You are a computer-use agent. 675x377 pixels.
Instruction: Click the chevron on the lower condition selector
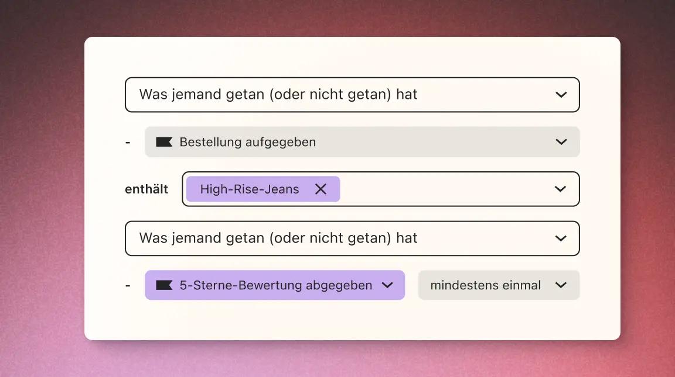(x=561, y=238)
